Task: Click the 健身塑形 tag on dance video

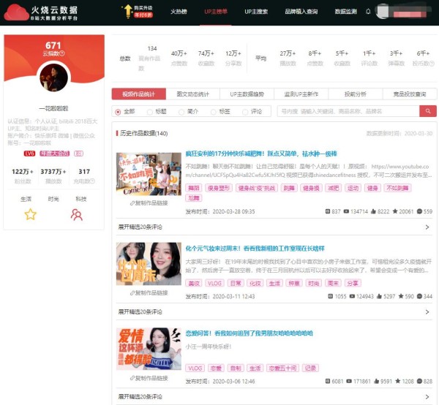Action: tap(219, 188)
